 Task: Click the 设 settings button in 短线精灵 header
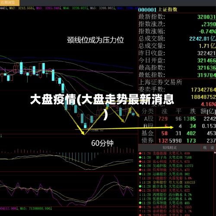tap(212, 148)
